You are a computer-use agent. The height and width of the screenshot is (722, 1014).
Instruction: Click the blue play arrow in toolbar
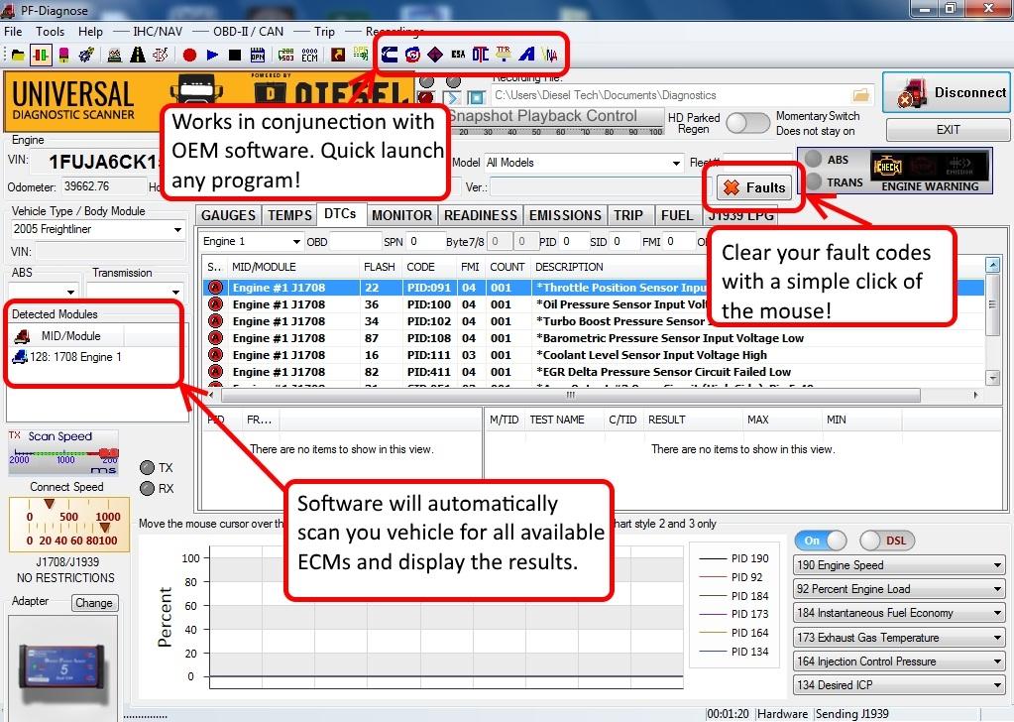click(212, 55)
